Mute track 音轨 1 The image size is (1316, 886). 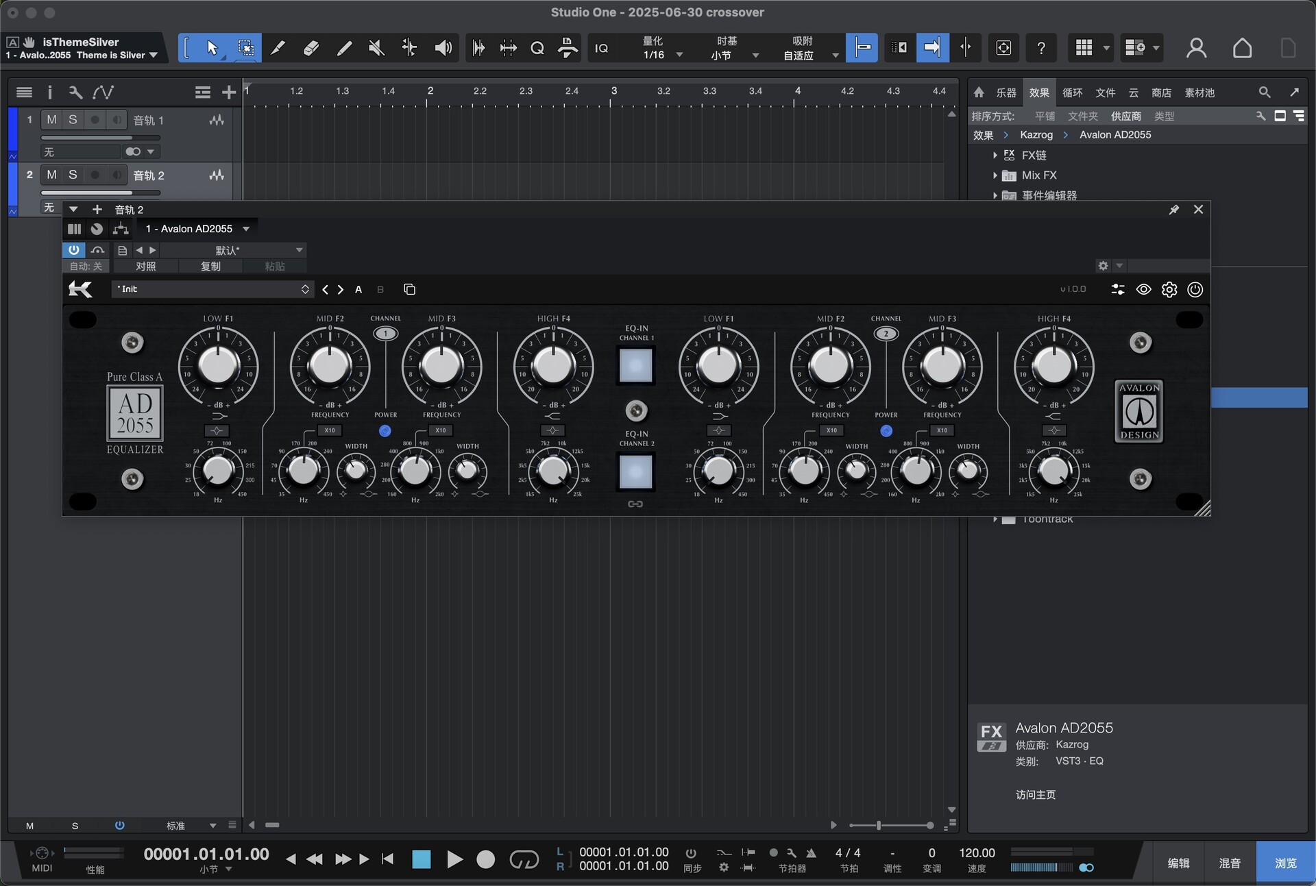(51, 120)
